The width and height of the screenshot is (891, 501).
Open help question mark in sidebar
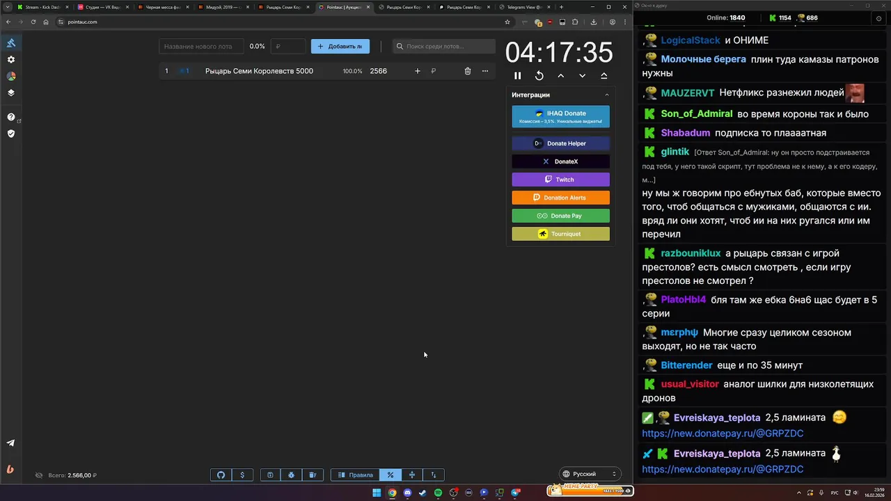(x=11, y=118)
